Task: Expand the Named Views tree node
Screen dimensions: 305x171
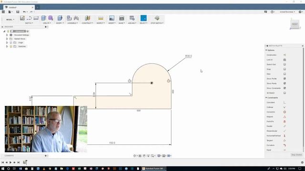Action: [x=7, y=39]
